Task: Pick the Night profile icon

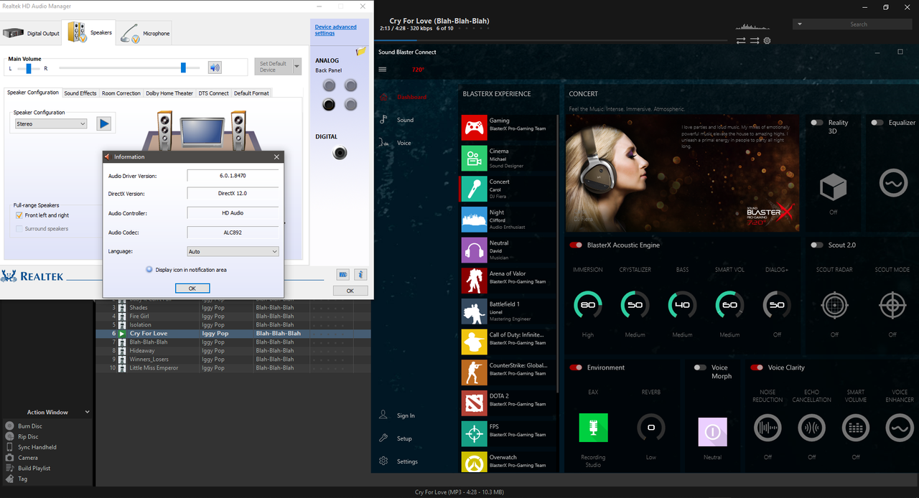Action: (474, 220)
